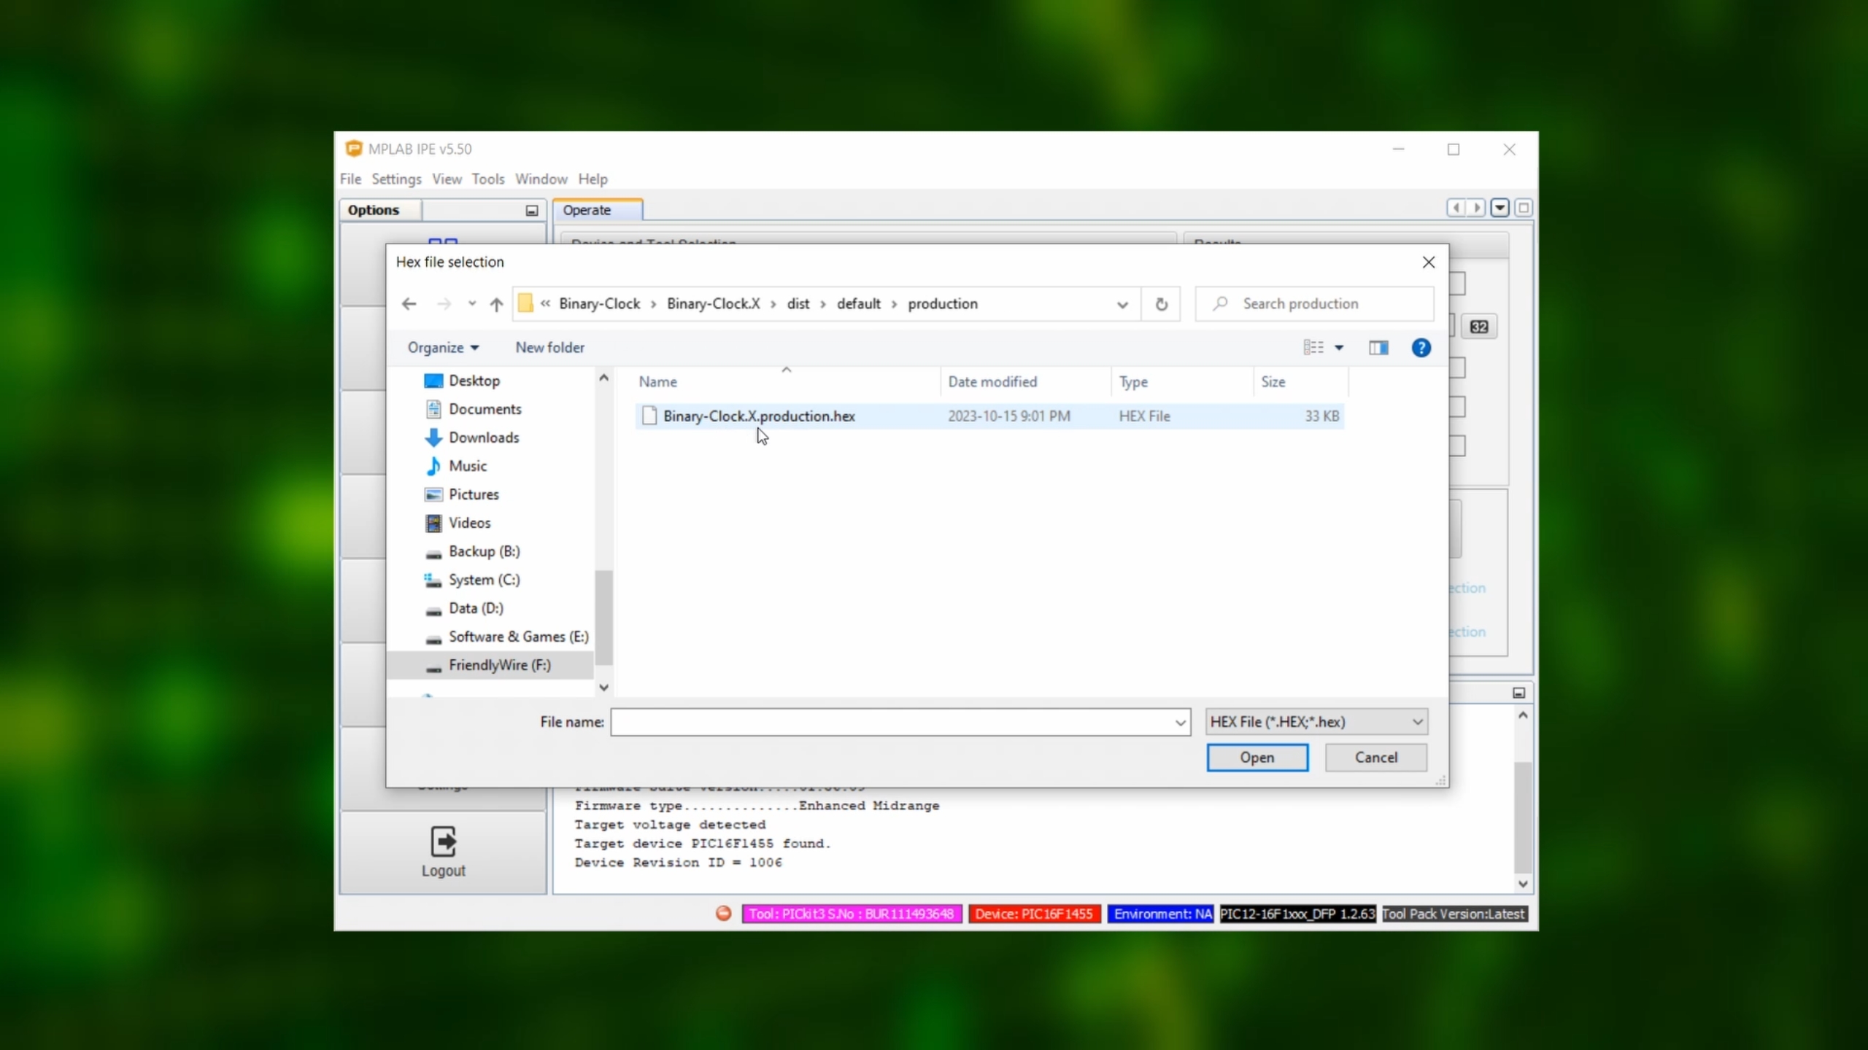Open the Settings menu
Screen dimensions: 1868x1050
(396, 179)
